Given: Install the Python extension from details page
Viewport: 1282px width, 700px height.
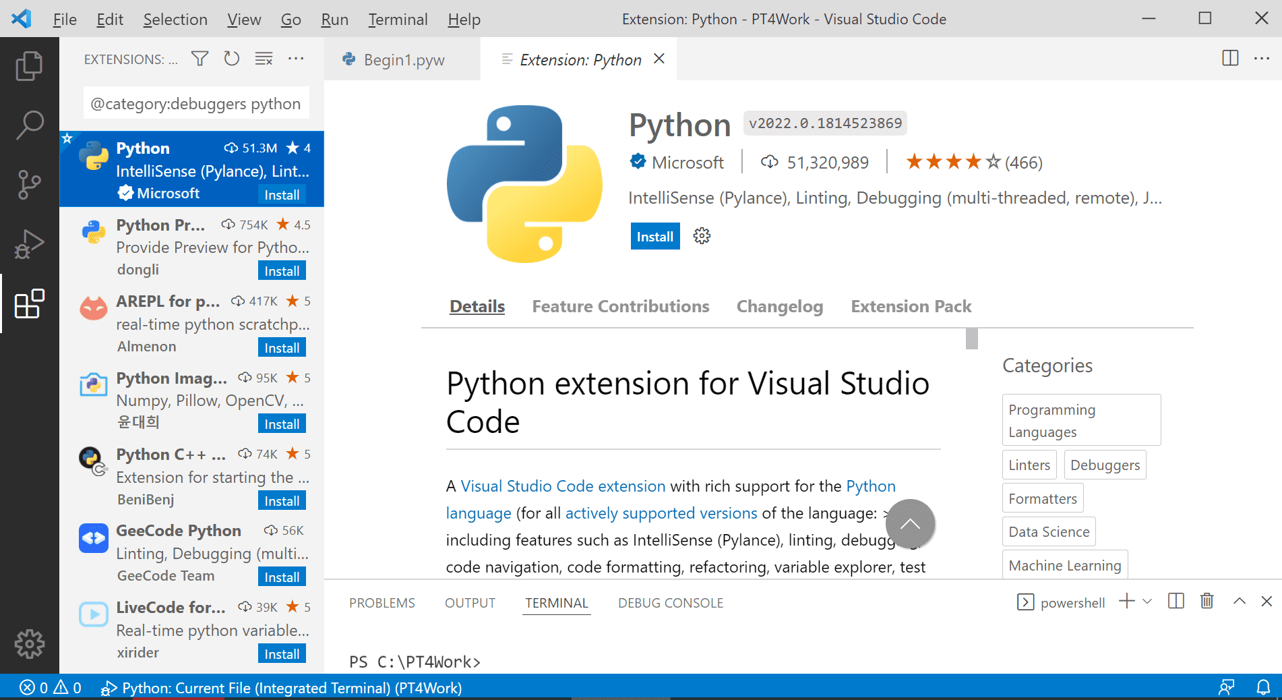Looking at the screenshot, I should (655, 236).
